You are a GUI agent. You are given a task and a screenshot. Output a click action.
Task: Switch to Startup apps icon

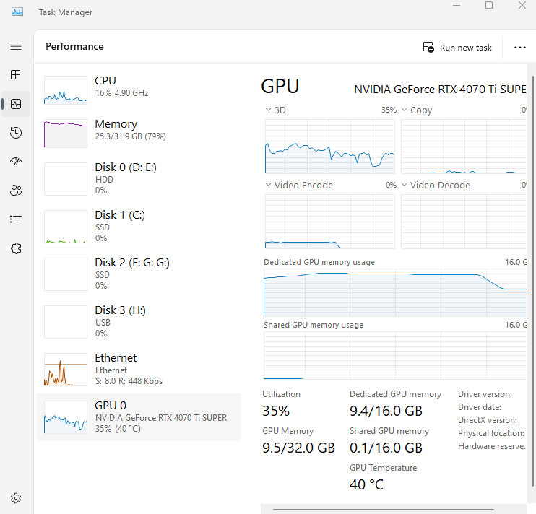16,162
